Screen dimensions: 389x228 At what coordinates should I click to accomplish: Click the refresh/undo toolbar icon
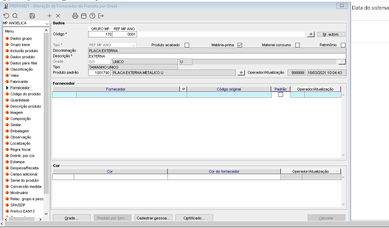coord(7,16)
